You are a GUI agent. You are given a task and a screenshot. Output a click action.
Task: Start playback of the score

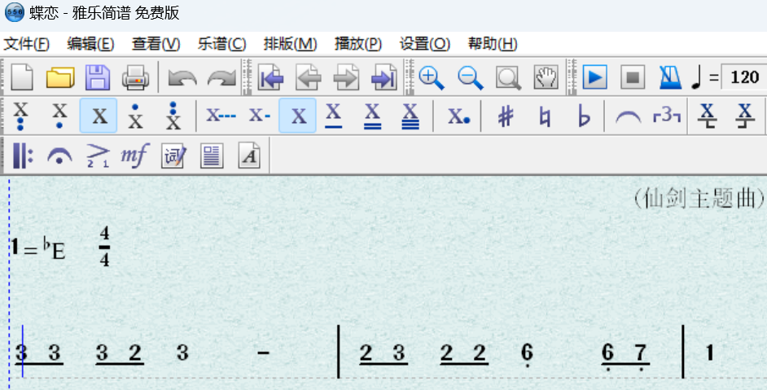pos(595,77)
